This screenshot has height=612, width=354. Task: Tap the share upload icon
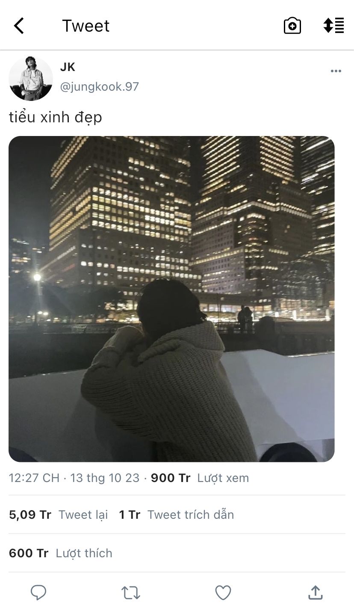point(315,593)
